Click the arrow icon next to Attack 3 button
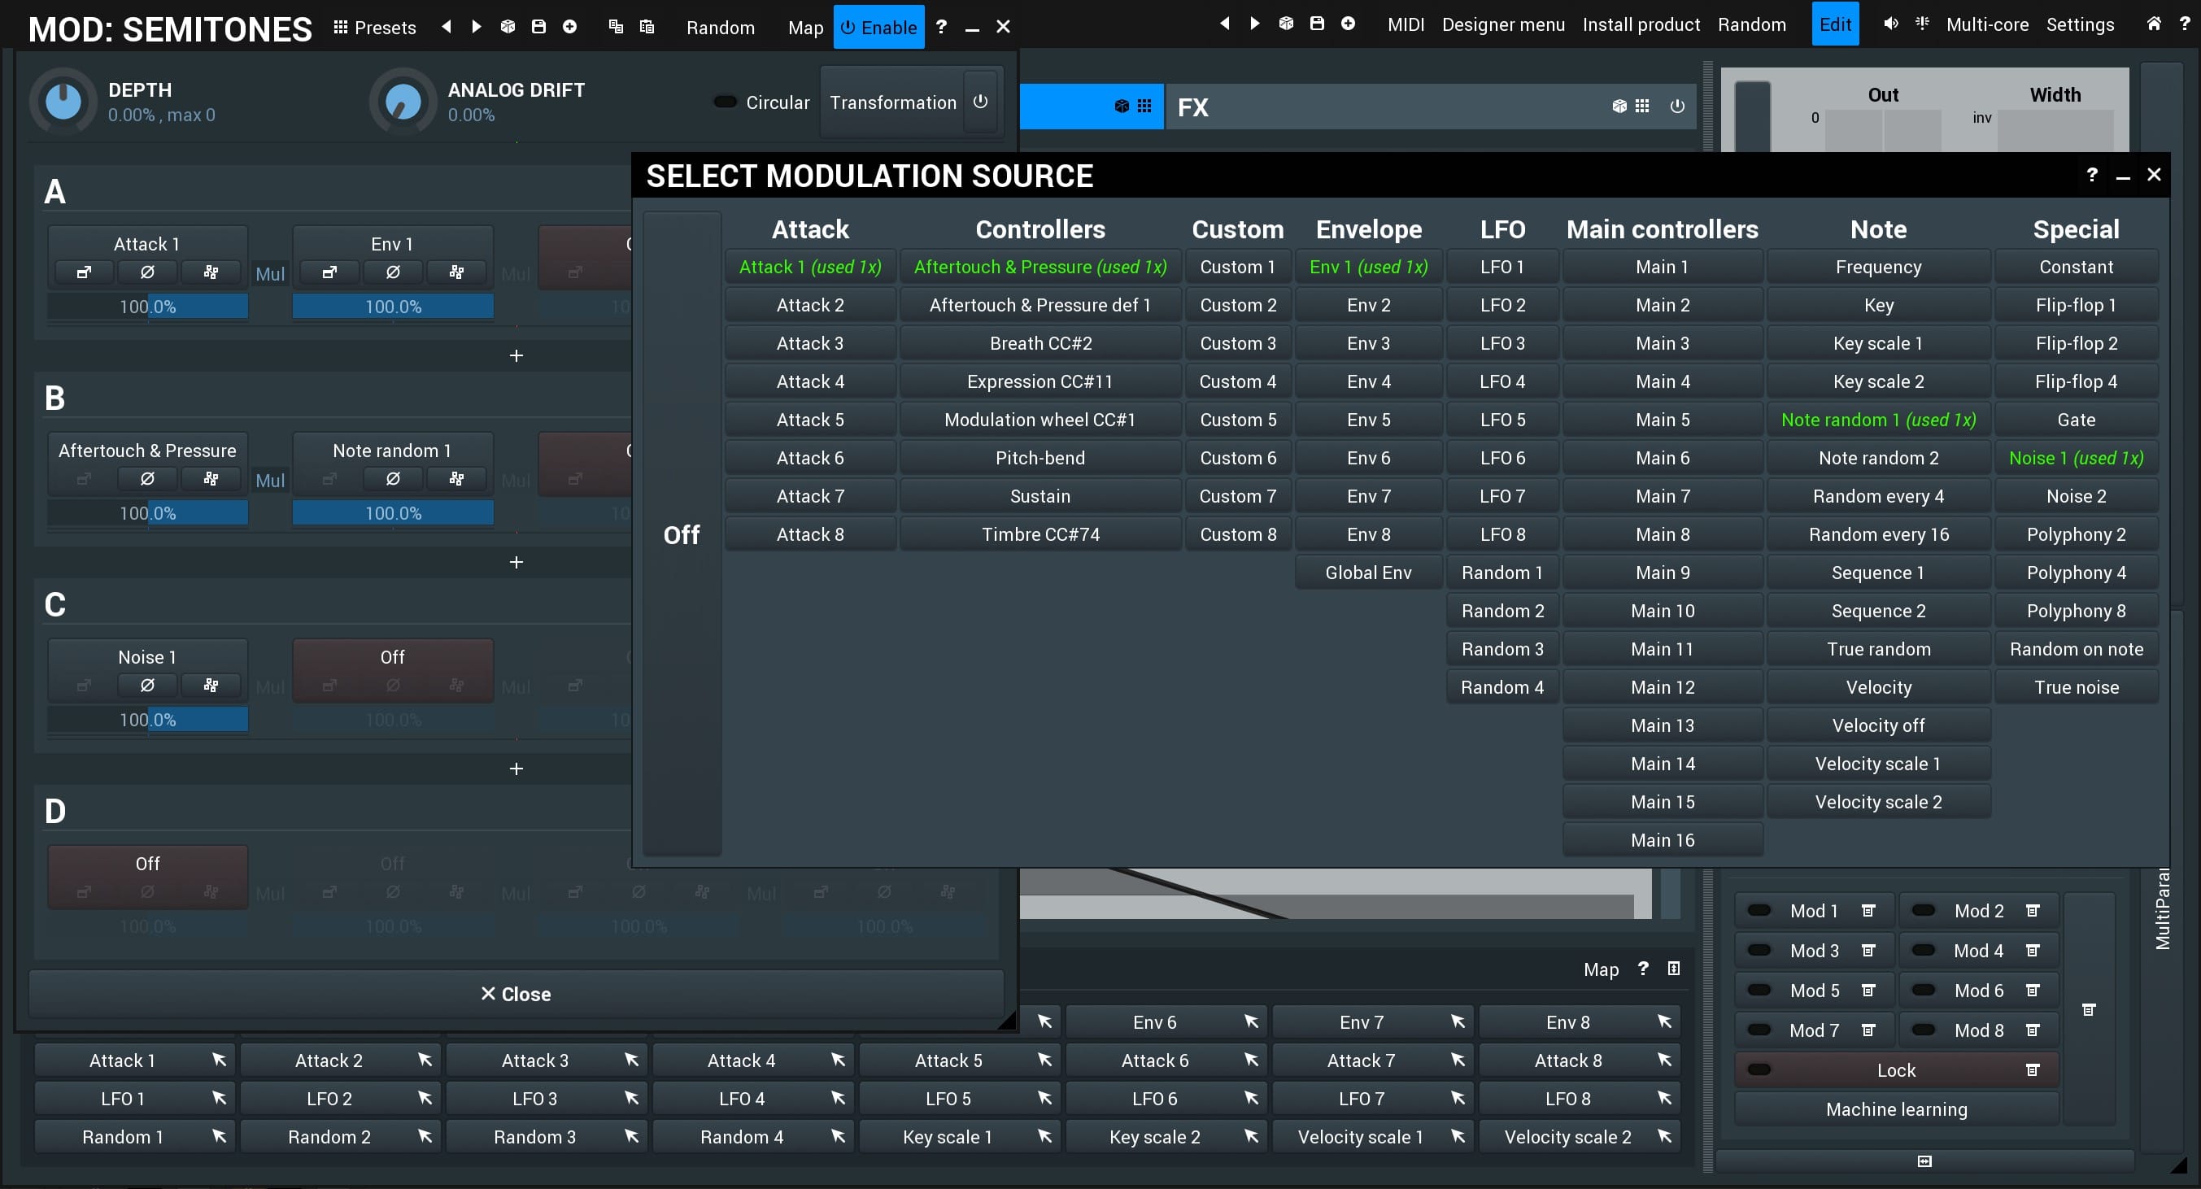This screenshot has height=1189, width=2201. (x=631, y=1060)
